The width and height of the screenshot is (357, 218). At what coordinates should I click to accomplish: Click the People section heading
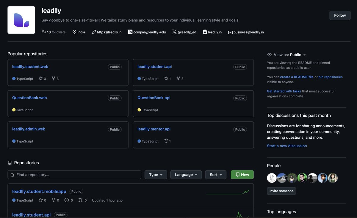point(274,165)
